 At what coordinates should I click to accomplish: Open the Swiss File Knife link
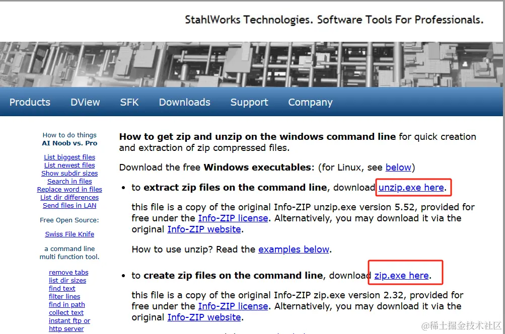pyautogui.click(x=69, y=234)
